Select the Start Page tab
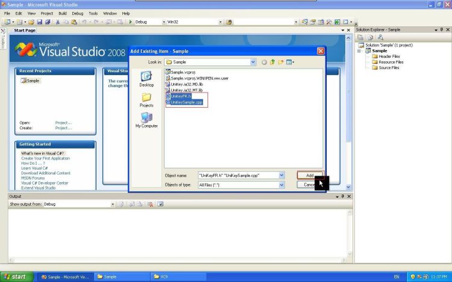The image size is (452, 282). pos(25,30)
